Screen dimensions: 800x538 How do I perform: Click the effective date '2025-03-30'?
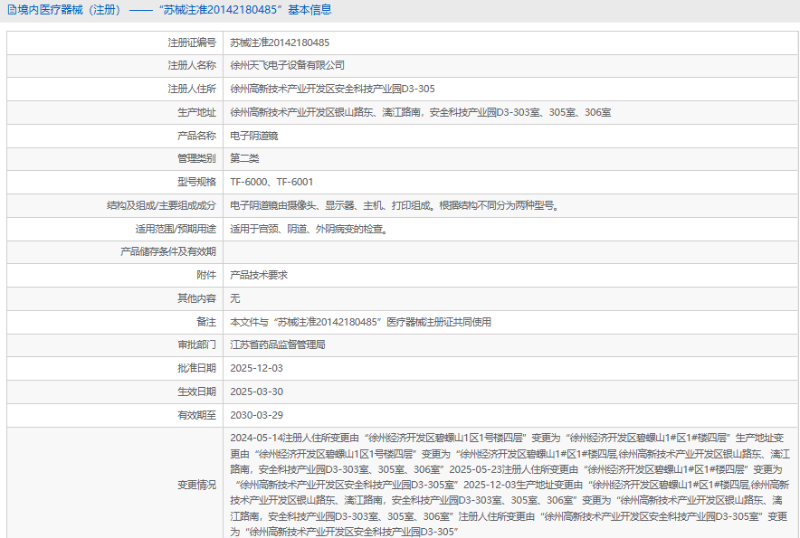click(256, 392)
